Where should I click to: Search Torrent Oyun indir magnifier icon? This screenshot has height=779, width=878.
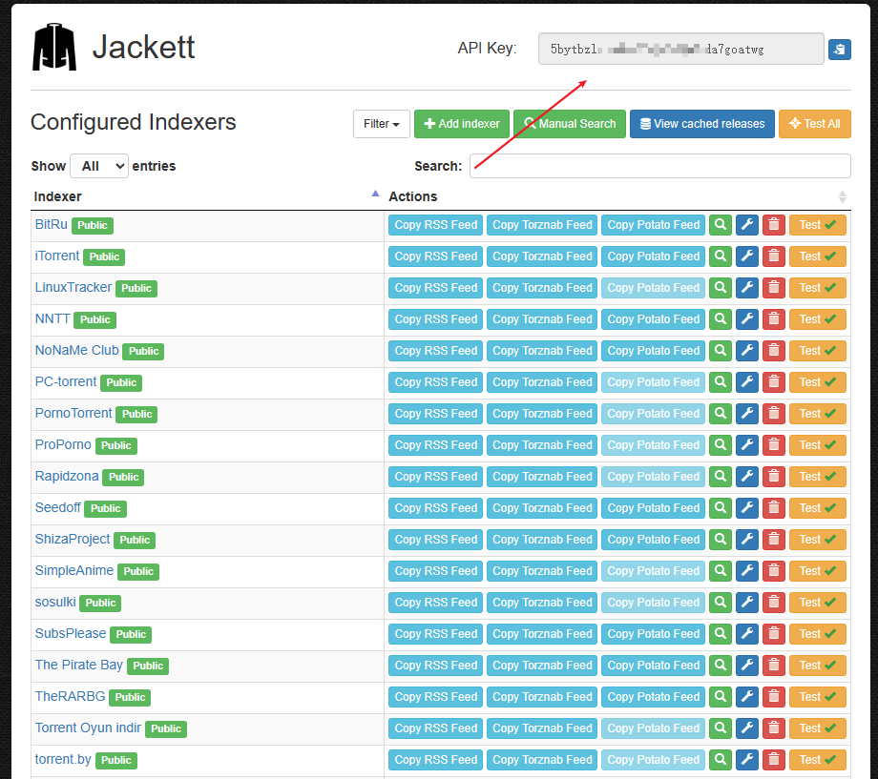[721, 728]
